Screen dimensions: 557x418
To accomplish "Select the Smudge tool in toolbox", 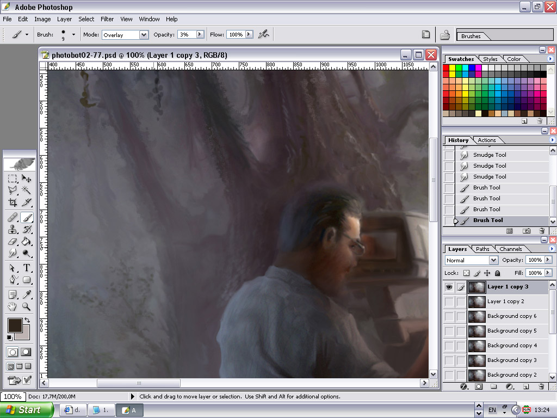I will coord(13,253).
